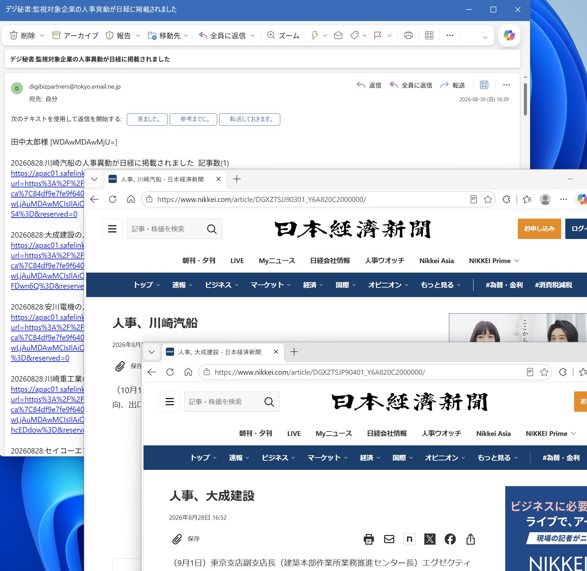587x571 pixels.
Task: Open hamburger menu on 川崎汽船 Nikkei page
Action: [112, 229]
